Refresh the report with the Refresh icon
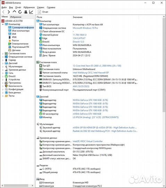 pos(20,12)
